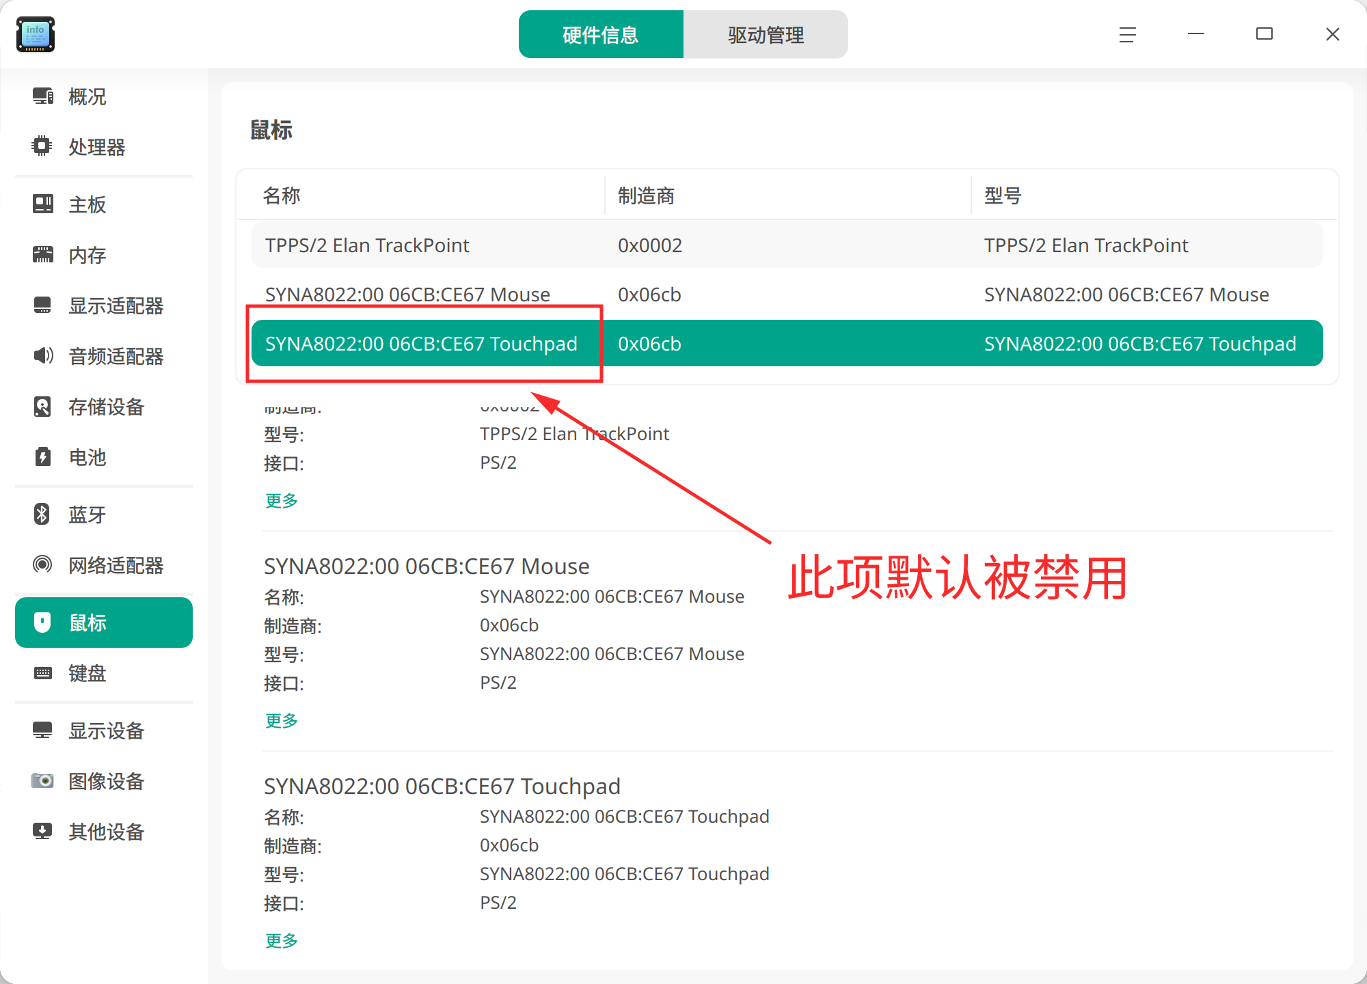Select the TPPS/2 Elan TrackPoint table row
The image size is (1367, 984).
786,245
